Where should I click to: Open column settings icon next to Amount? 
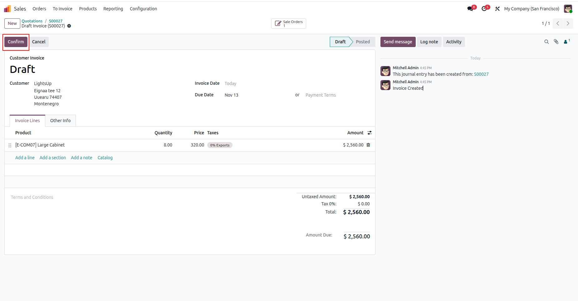370,133
